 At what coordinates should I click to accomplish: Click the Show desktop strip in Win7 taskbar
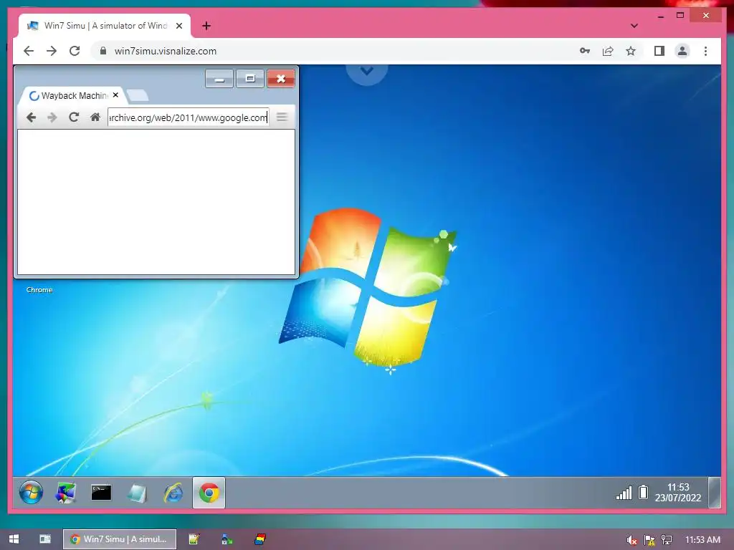click(715, 493)
